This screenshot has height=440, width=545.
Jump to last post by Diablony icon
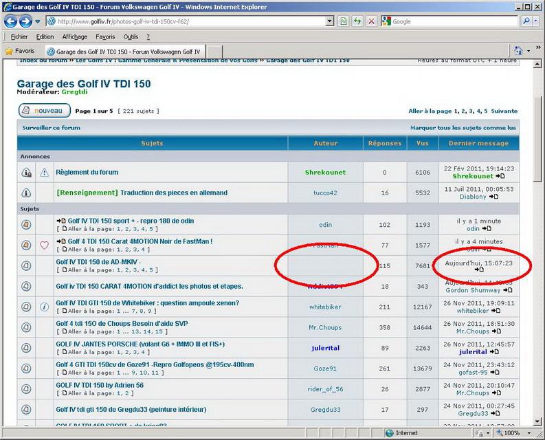pos(493,197)
